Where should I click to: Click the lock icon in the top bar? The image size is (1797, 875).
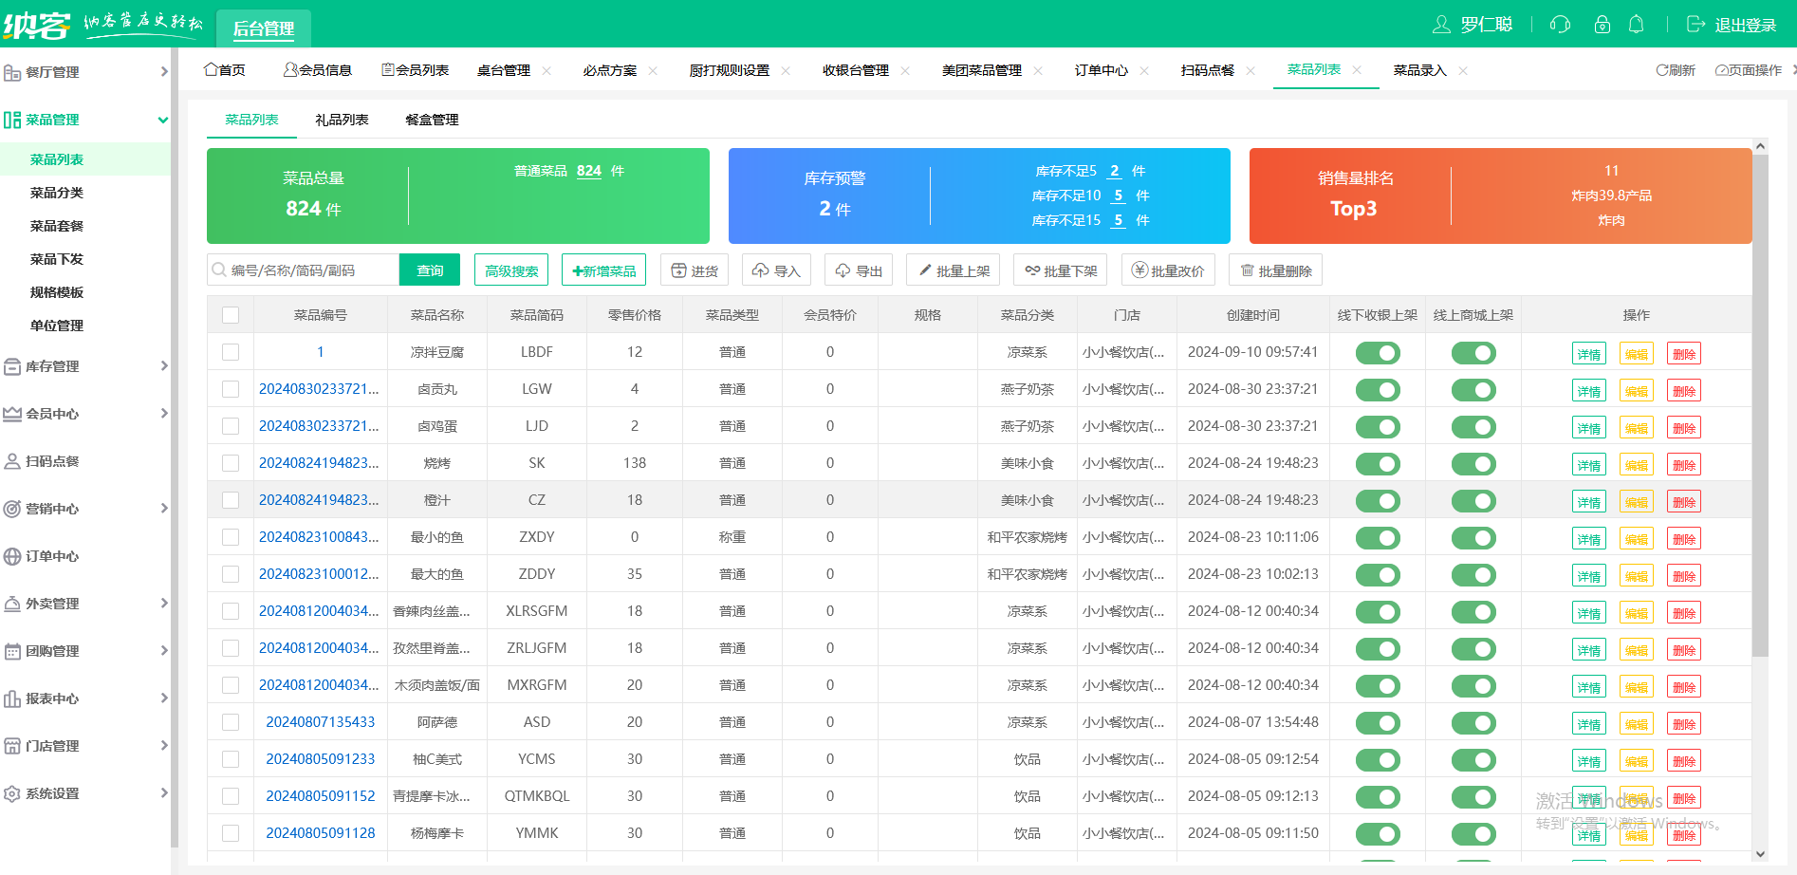(1602, 24)
